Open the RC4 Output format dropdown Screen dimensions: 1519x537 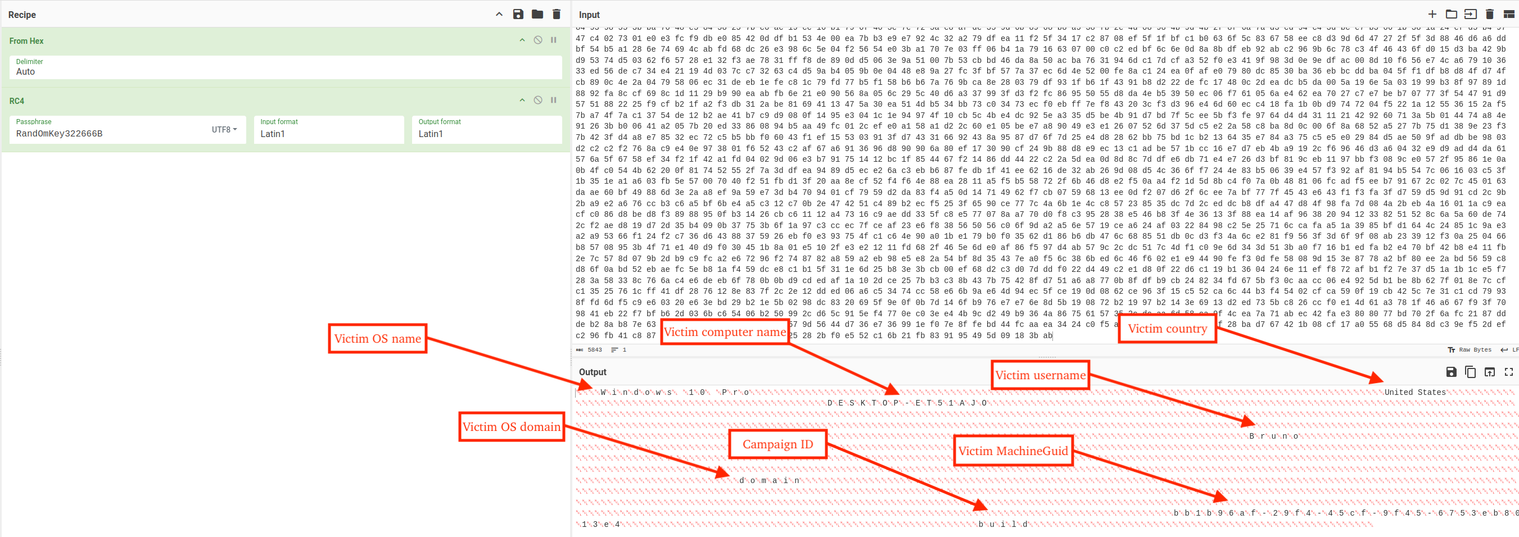pyautogui.click(x=486, y=130)
